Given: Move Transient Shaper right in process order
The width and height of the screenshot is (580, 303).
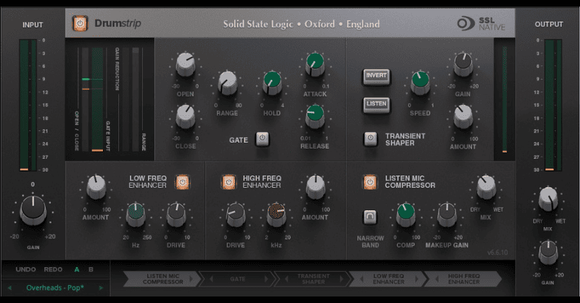Looking at the screenshot, I should tap(341, 279).
